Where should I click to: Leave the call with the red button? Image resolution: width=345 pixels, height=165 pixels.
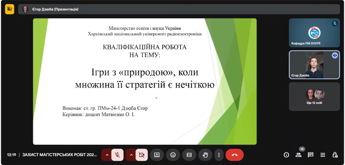pyautogui.click(x=234, y=155)
